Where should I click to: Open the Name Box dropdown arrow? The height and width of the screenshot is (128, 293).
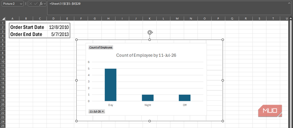pos(21,4)
